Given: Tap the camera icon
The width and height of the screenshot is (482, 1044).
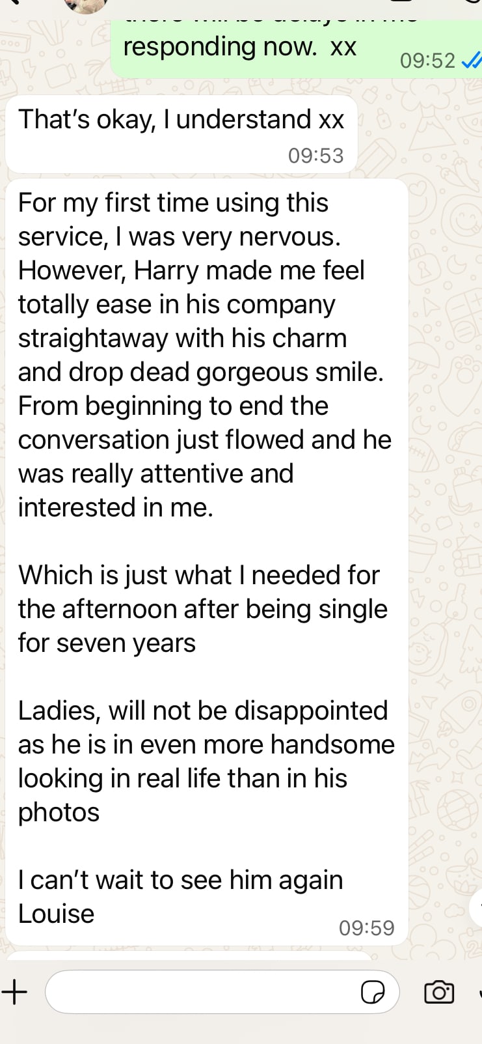Looking at the screenshot, I should (439, 993).
